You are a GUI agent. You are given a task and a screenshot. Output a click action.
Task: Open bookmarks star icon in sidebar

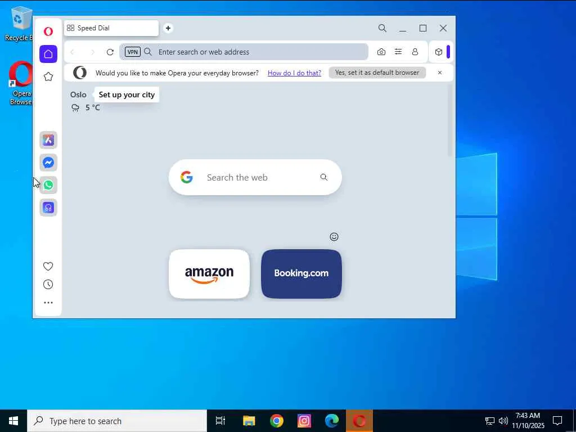pyautogui.click(x=48, y=76)
